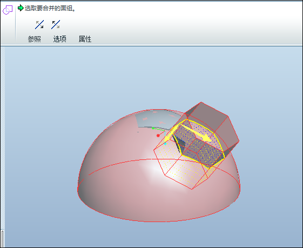Select the hexagonal prism top face

coord(213,124)
